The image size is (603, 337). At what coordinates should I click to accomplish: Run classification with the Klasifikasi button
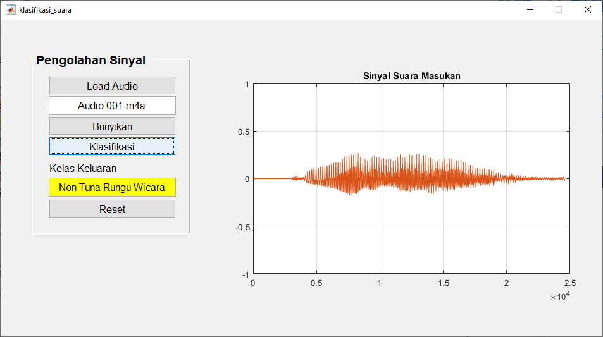point(112,146)
